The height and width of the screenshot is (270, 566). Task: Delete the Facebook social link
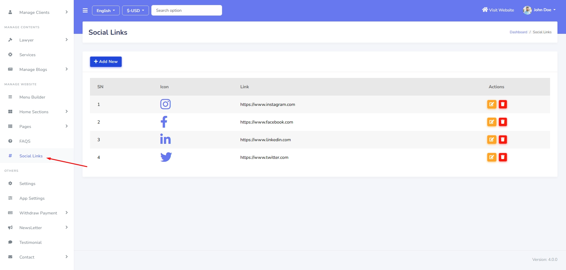[503, 122]
